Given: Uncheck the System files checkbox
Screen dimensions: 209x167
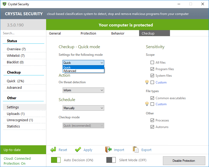Looking at the screenshot, I should [x=152, y=75].
